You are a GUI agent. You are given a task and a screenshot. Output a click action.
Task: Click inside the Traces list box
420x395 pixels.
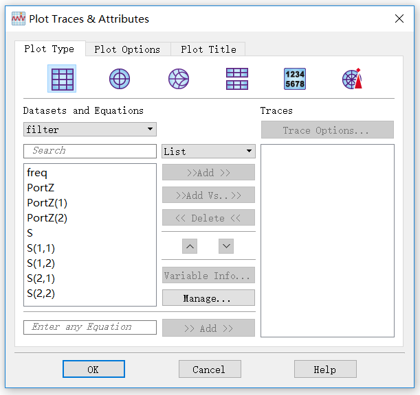click(x=327, y=241)
